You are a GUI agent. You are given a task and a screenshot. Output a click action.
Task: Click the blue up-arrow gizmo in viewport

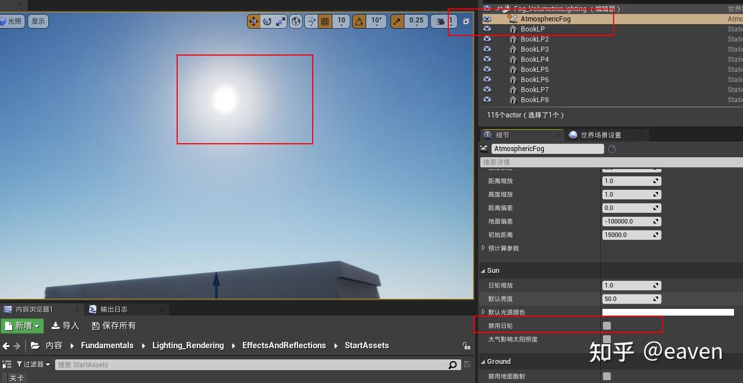[x=216, y=285]
